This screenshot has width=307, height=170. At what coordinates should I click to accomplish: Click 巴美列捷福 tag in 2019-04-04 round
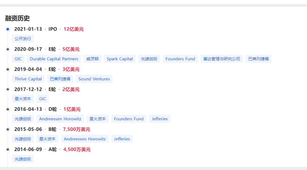tap(60, 79)
